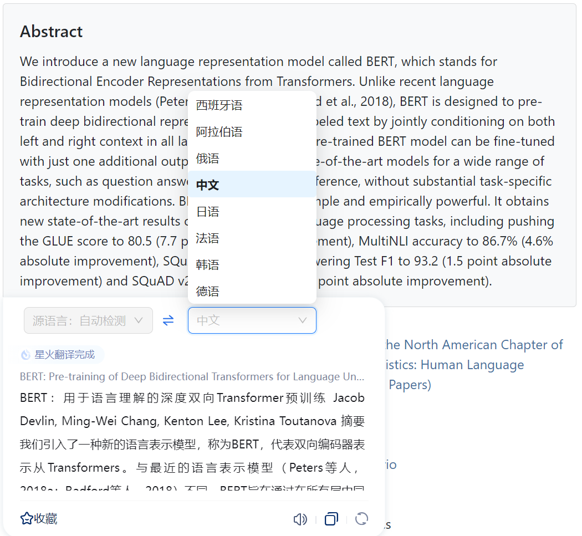Select 俄语 as target language
This screenshot has width=582, height=536.
[x=252, y=158]
